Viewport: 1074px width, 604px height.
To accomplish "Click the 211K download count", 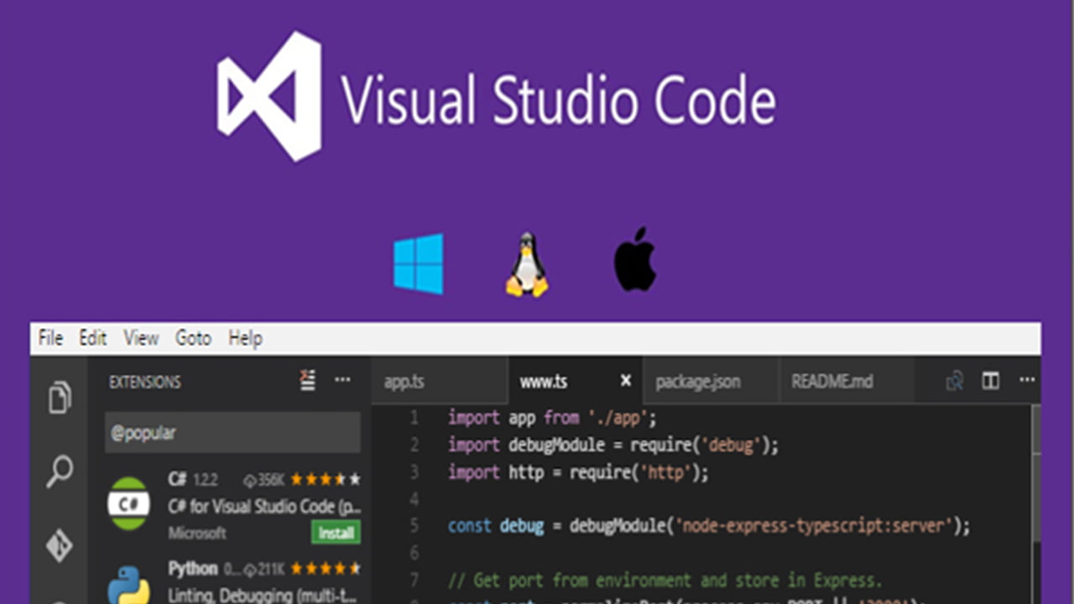I will point(265,569).
